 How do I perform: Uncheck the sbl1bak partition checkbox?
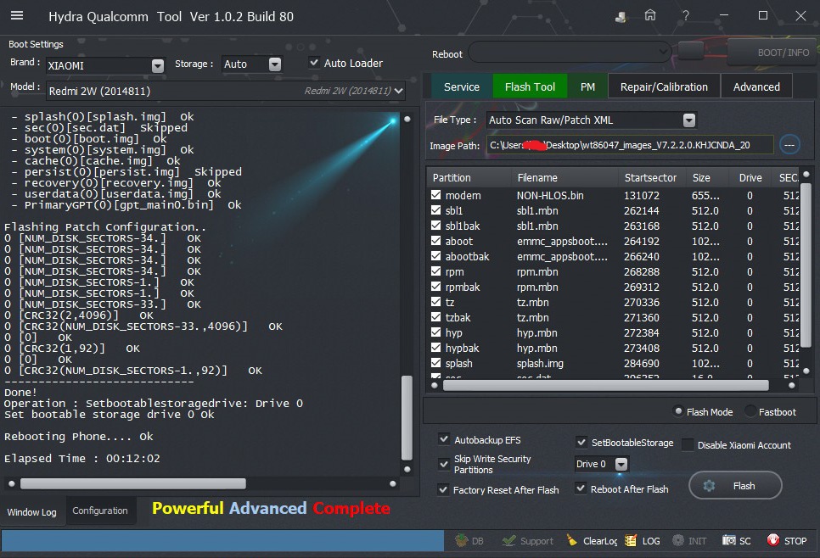(x=435, y=226)
